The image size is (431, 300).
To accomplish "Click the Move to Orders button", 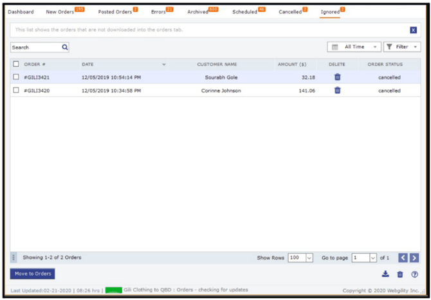I will point(32,274).
